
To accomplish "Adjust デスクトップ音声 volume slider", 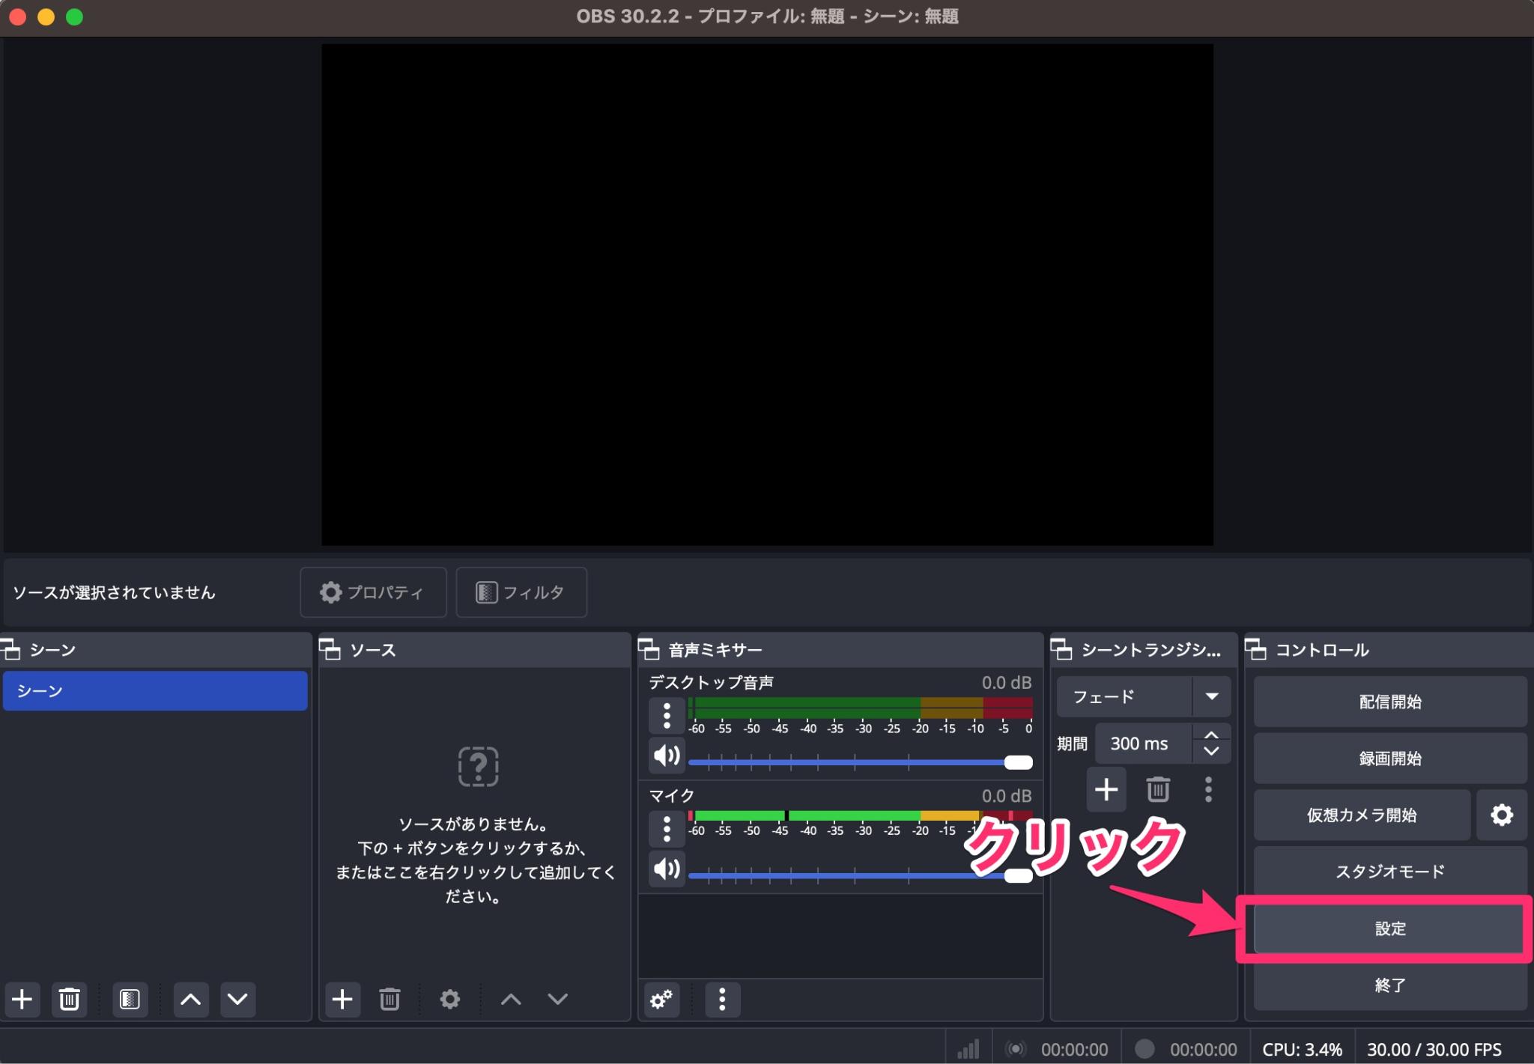I will [x=860, y=762].
